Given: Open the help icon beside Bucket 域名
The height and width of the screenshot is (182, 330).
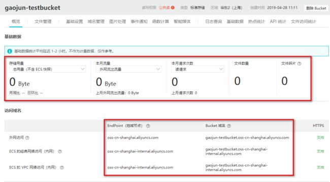Looking at the screenshot, I should [x=229, y=126].
